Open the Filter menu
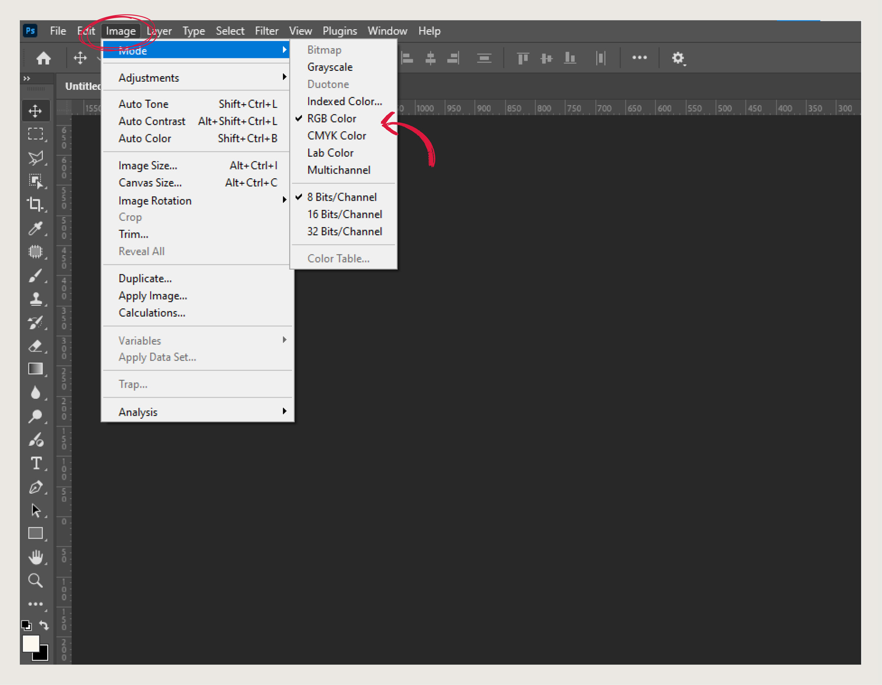 tap(266, 31)
